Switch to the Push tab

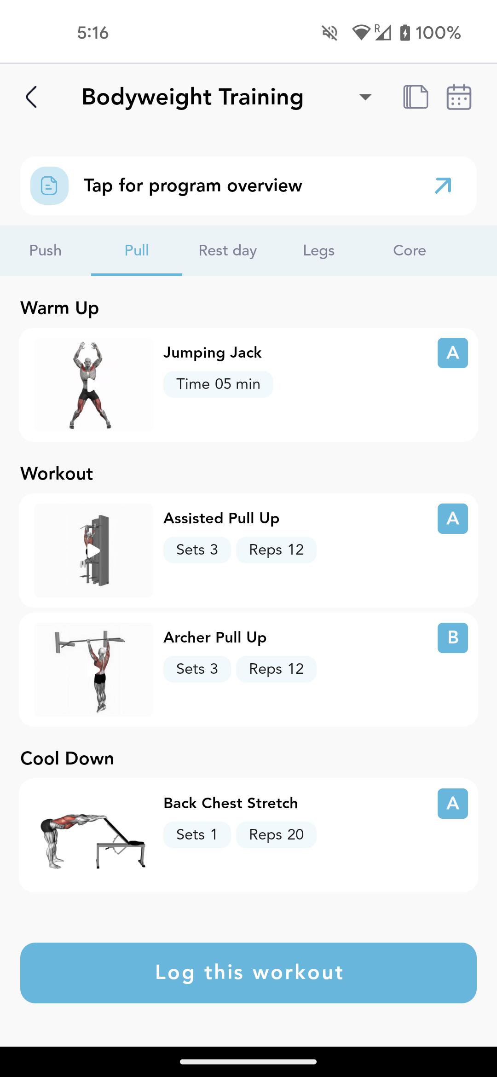[46, 250]
